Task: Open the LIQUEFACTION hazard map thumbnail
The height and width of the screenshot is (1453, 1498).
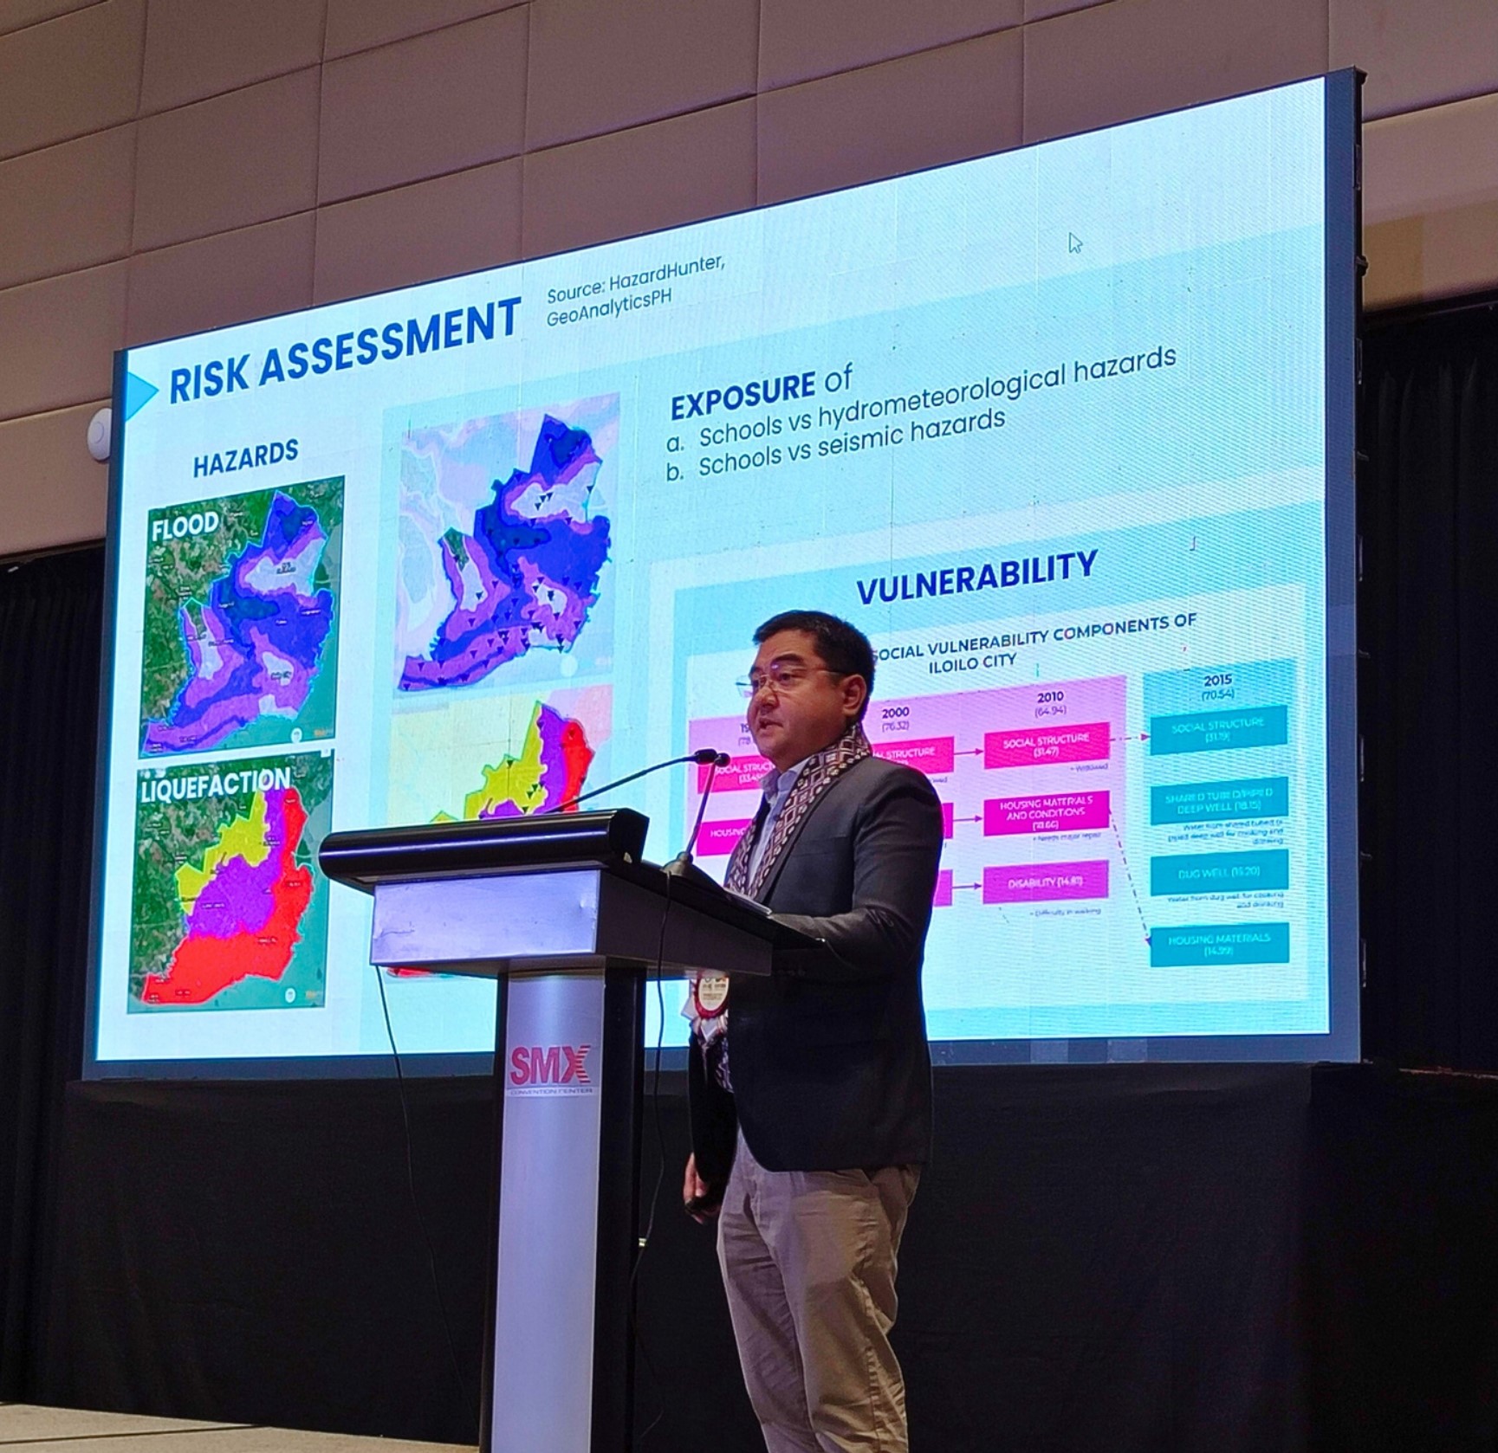Action: point(230,881)
